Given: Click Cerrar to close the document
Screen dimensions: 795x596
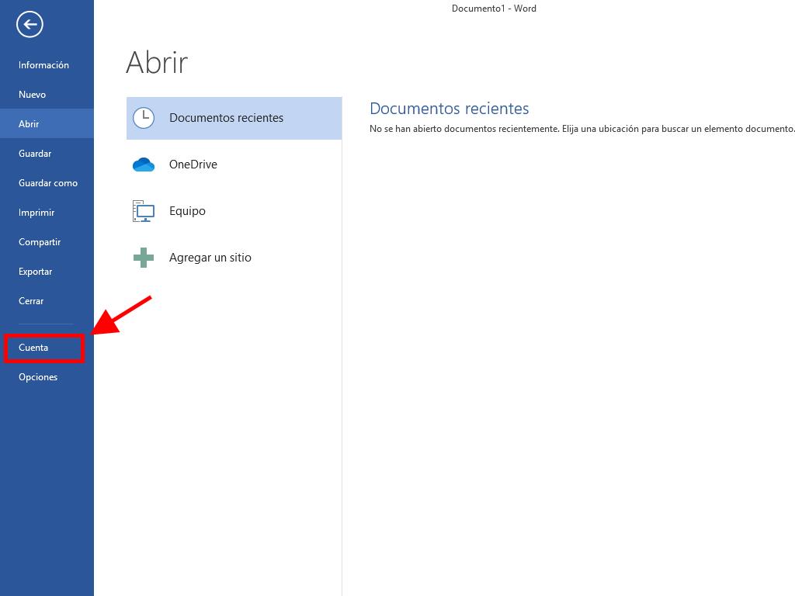Looking at the screenshot, I should click(31, 301).
